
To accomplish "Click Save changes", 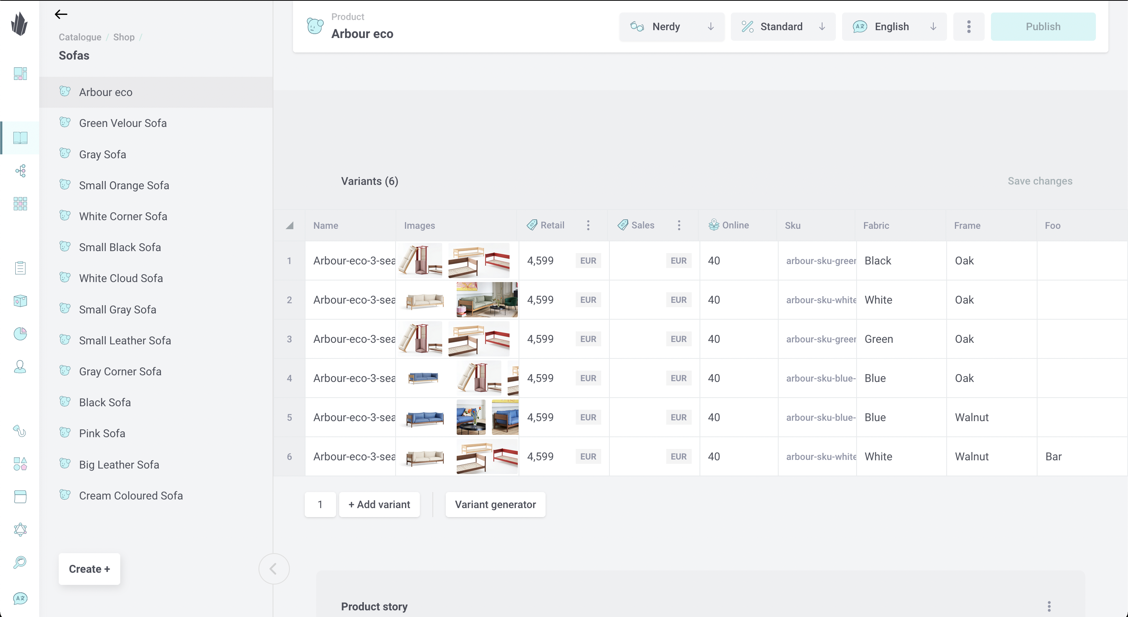I will (1039, 181).
